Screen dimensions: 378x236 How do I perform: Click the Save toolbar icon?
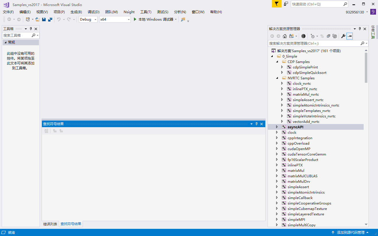point(44,19)
